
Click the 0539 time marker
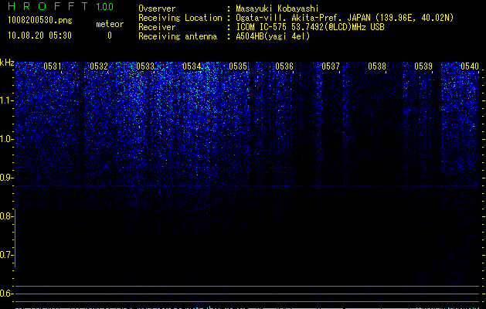tap(423, 66)
